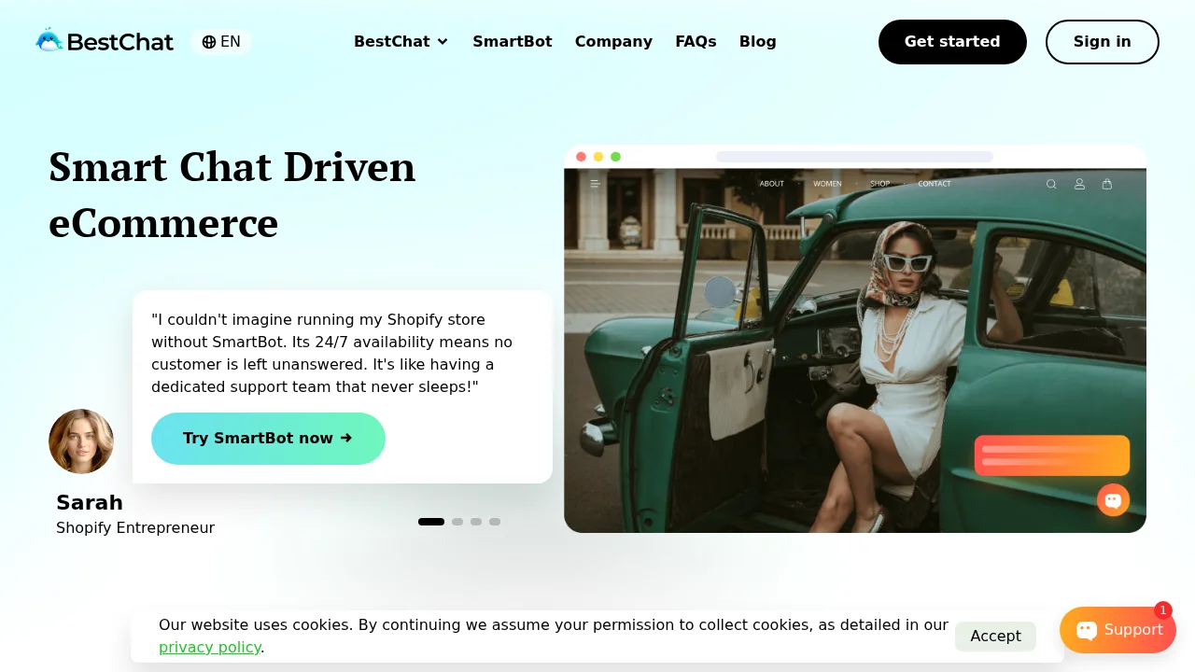Accept the cookies notice
Image resolution: width=1195 pixels, height=672 pixels.
pos(995,637)
